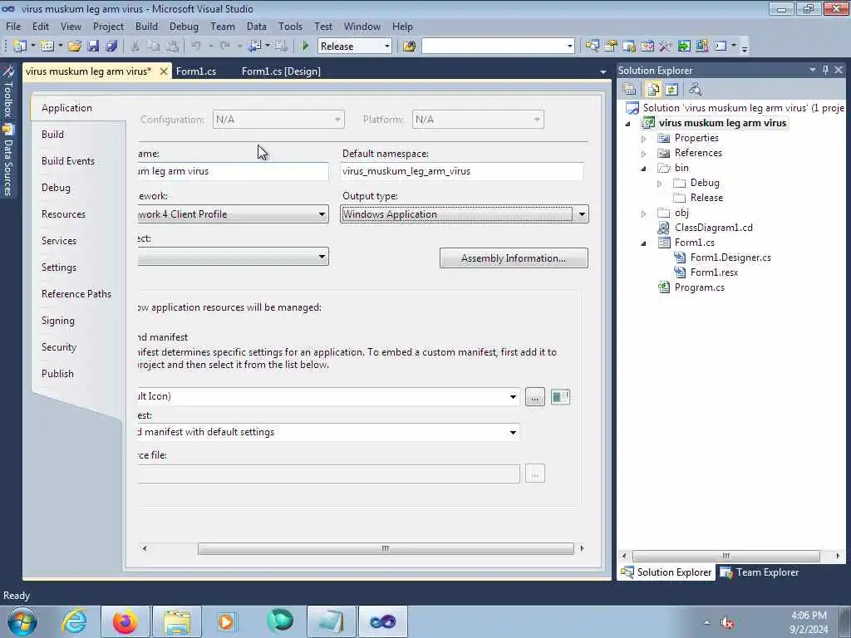This screenshot has width=851, height=638.
Task: Open the Data Sources side panel
Action: pyautogui.click(x=7, y=160)
